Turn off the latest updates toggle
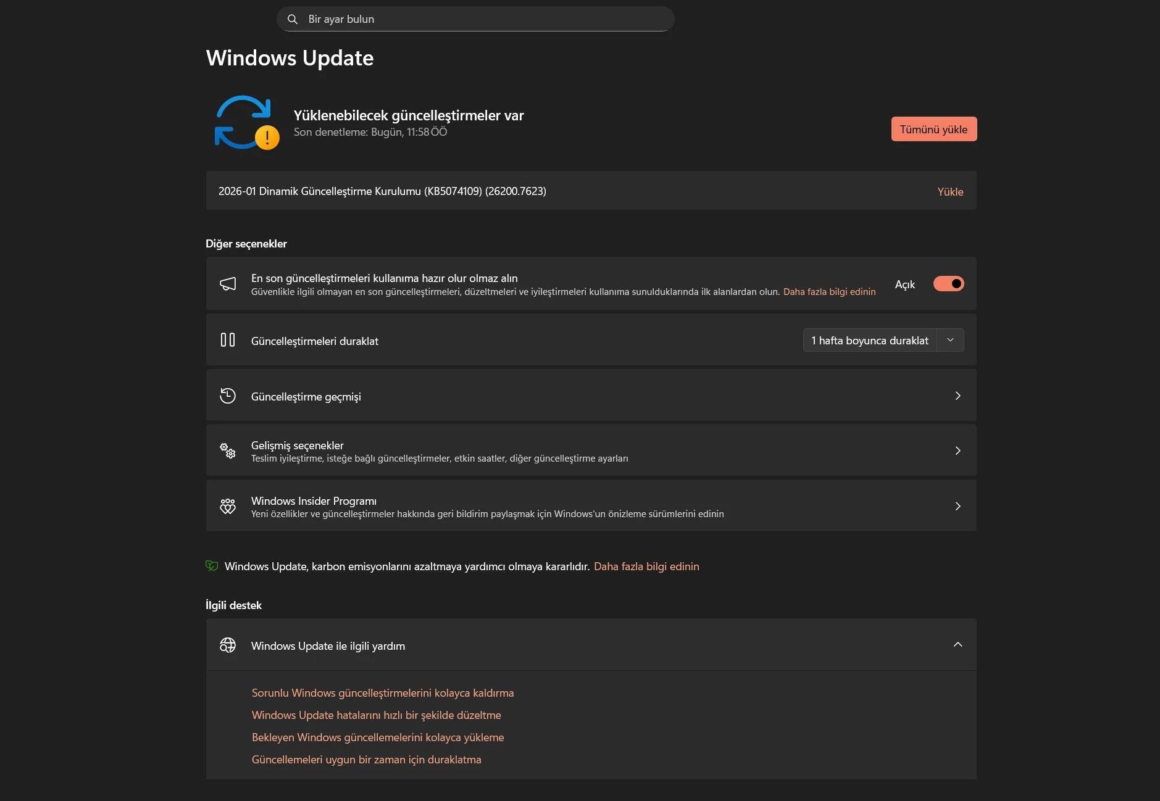This screenshot has height=801, width=1160. click(x=948, y=284)
